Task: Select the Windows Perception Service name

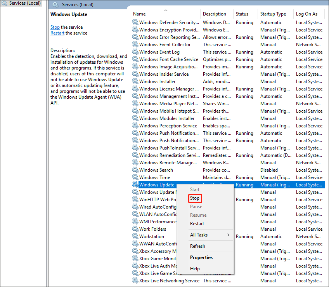Action: click(168, 126)
